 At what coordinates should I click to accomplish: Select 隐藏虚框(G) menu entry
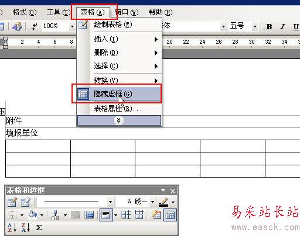tap(120, 94)
